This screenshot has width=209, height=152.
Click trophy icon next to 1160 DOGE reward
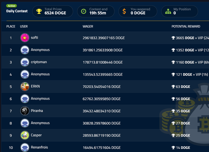[x=173, y=62]
